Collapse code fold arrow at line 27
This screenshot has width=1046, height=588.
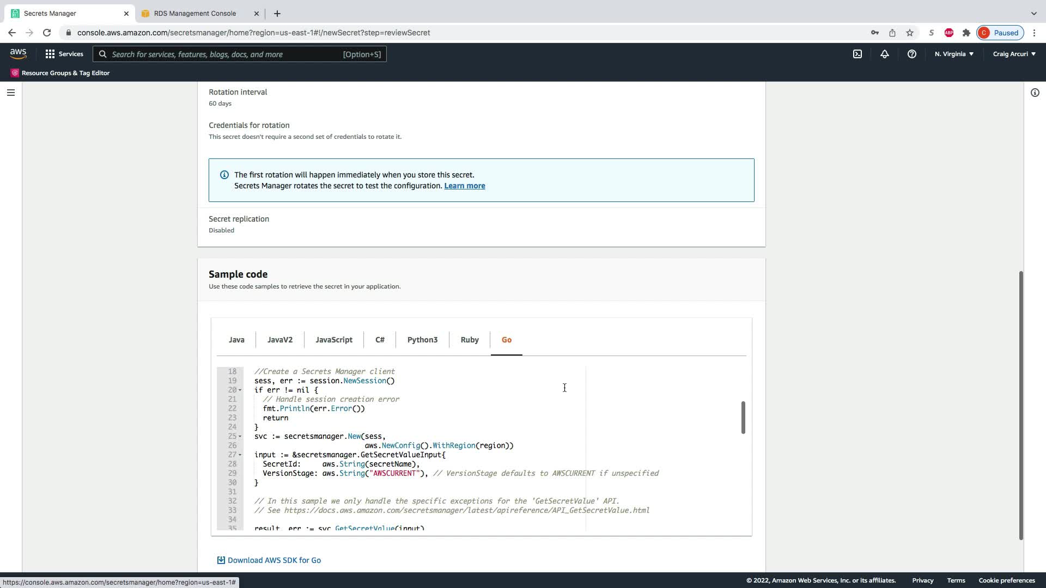pos(240,455)
